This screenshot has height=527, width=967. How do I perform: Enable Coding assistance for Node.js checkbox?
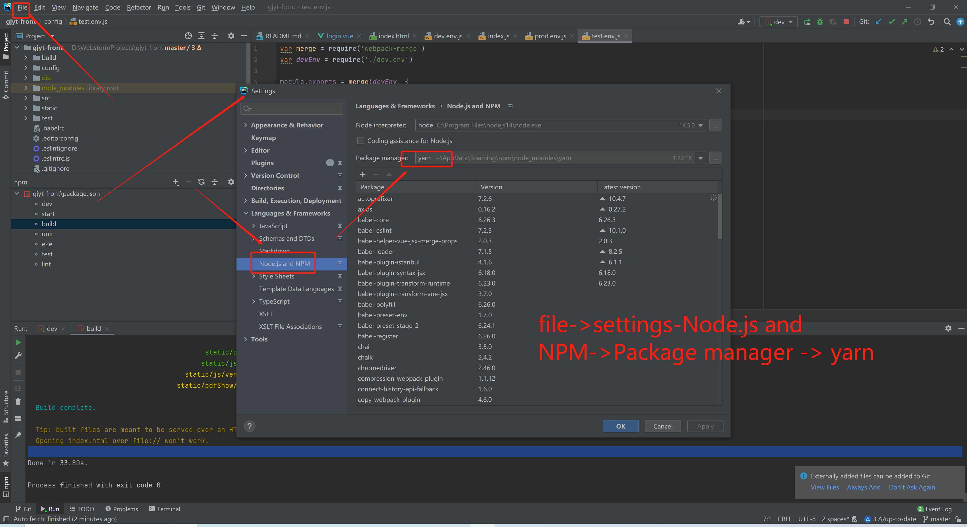361,141
